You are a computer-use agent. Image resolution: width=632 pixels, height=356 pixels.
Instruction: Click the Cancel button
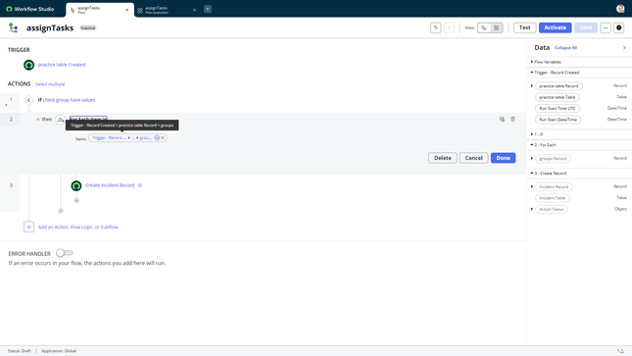tap(473, 158)
